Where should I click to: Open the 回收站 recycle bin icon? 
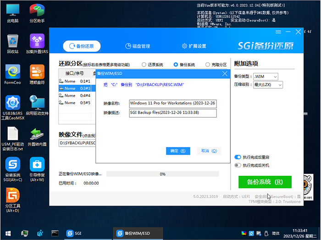coord(13,44)
